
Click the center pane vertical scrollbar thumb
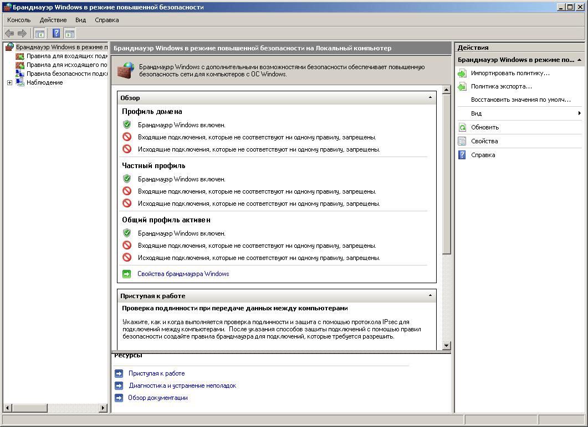446,174
